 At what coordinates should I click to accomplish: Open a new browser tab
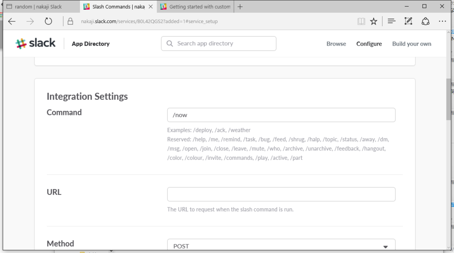(240, 7)
